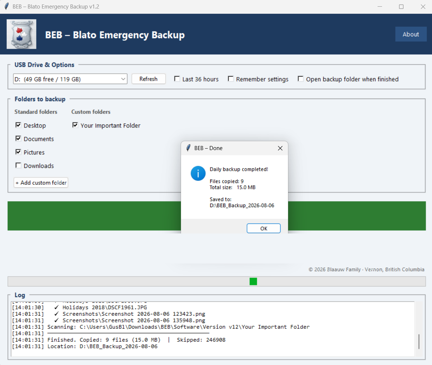Click the green block in progress bar
The image size is (432, 365).
point(253,281)
